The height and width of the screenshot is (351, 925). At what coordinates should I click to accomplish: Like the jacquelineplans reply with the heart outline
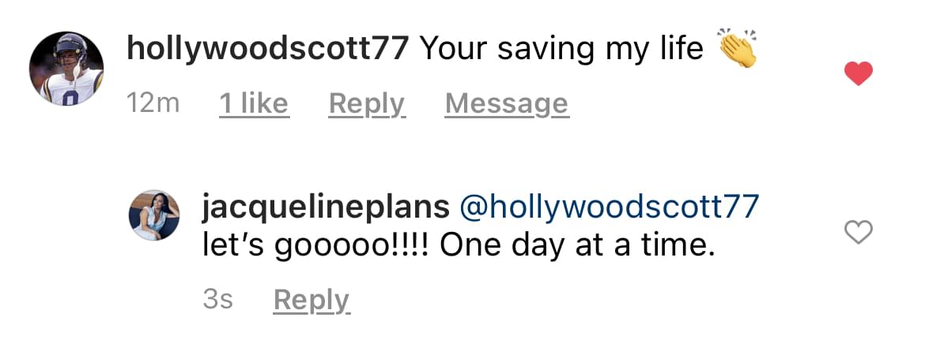click(859, 232)
